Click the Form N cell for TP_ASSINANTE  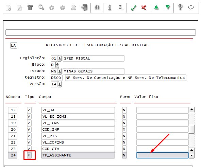coord(124,155)
